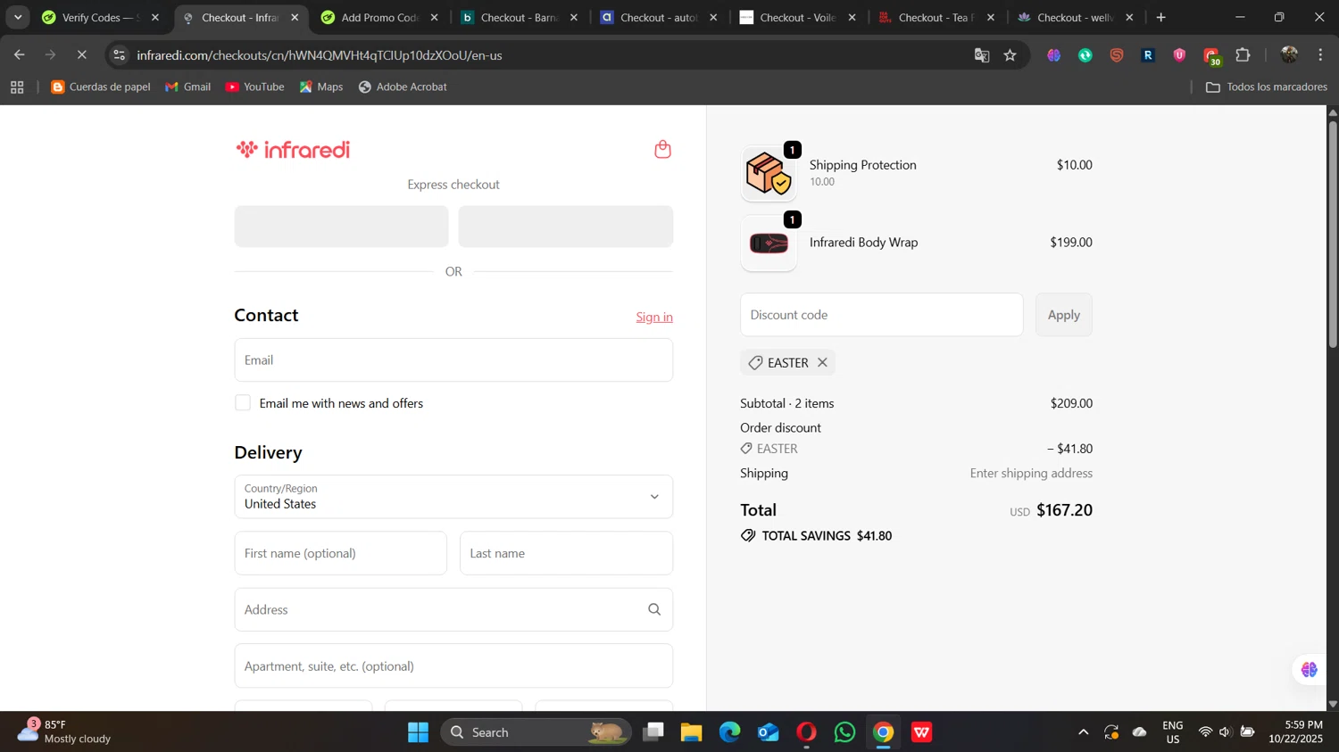Switch to the Checkout - auto tab
Image resolution: width=1339 pixels, height=752 pixels.
pyautogui.click(x=659, y=17)
